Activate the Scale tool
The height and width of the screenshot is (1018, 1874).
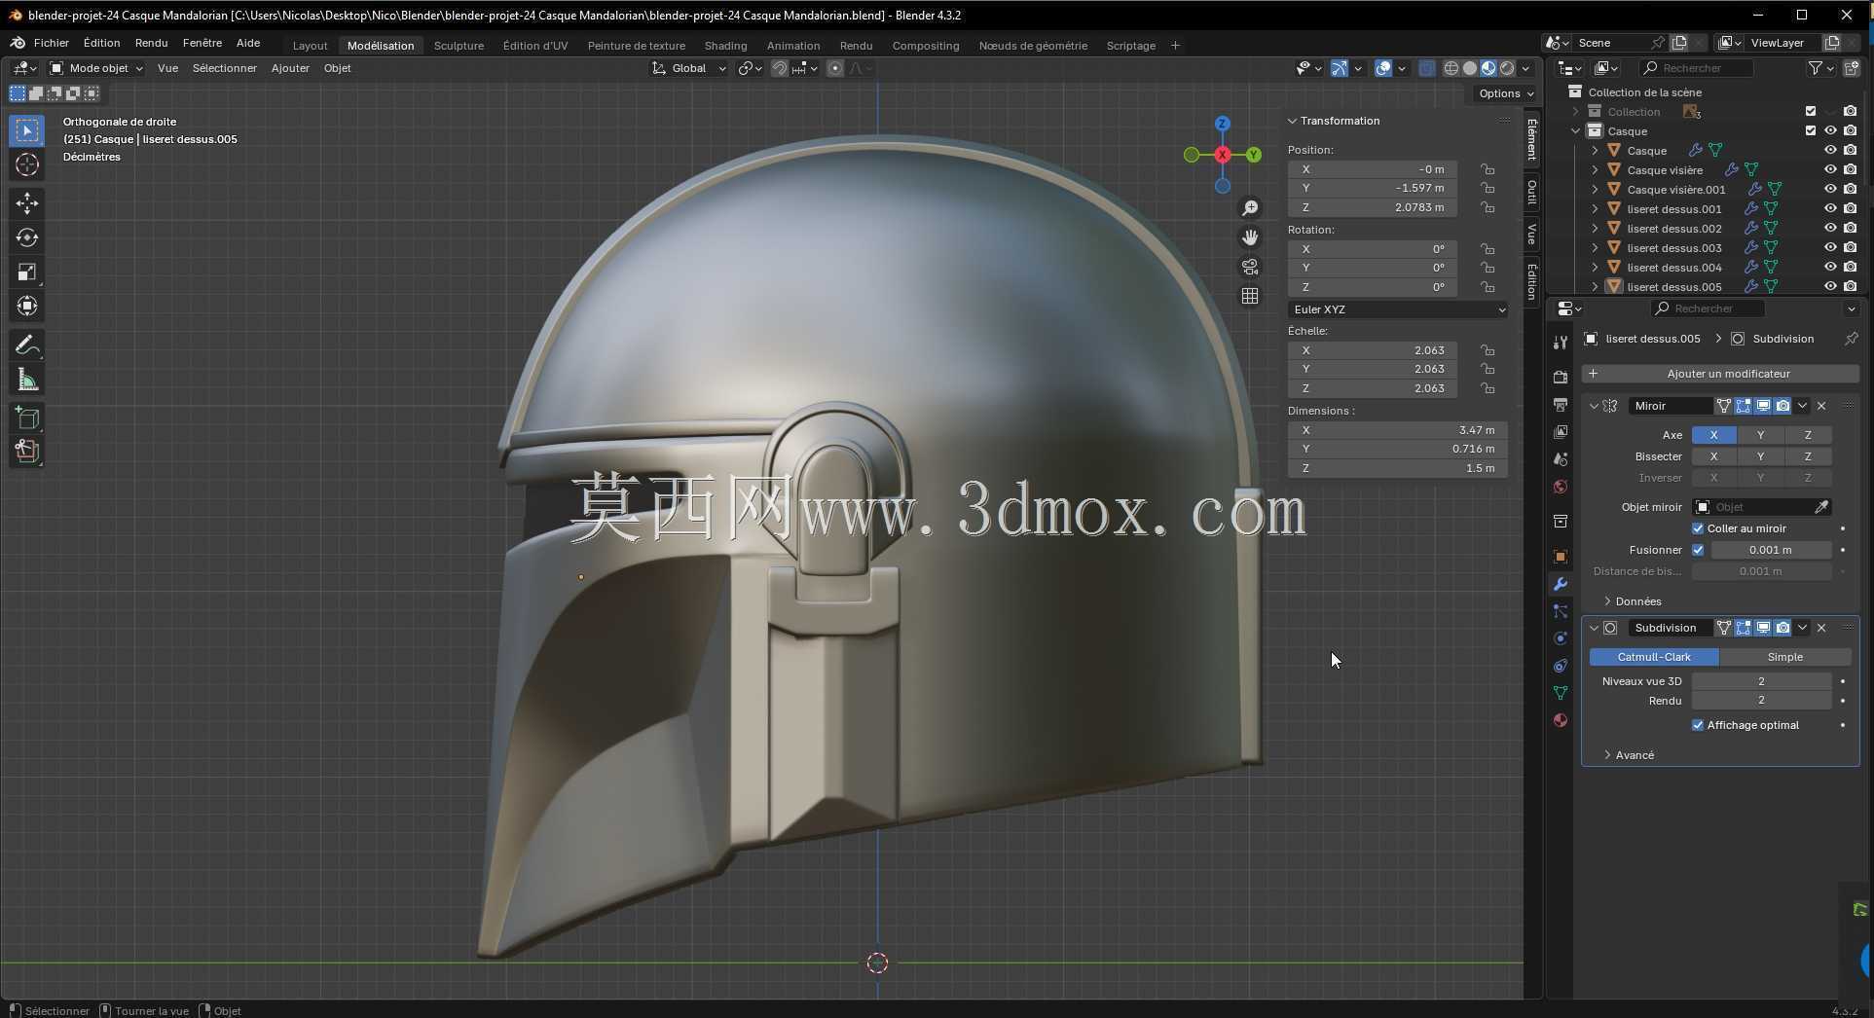27,273
